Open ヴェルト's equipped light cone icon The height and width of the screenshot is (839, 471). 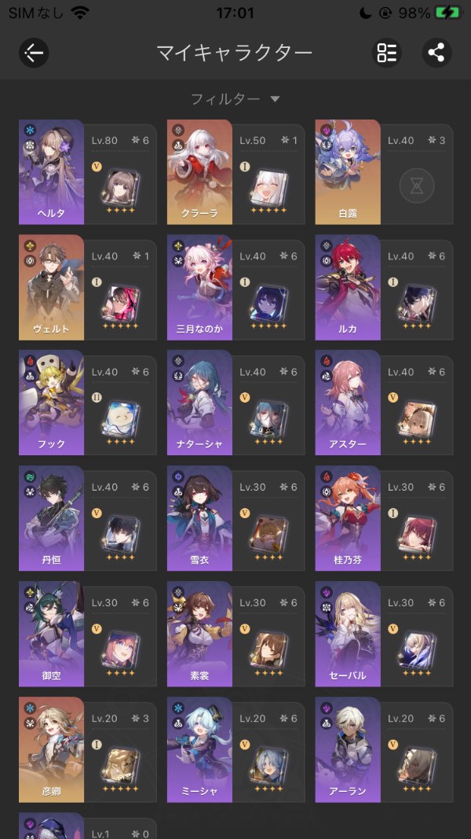(121, 303)
